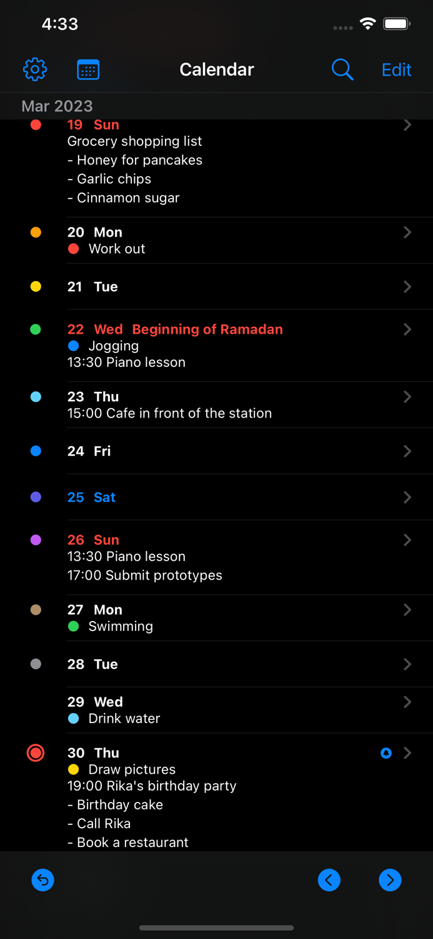Screen dimensions: 433x939
Task: Expand details for March 26 Sunday
Action: [x=407, y=540]
